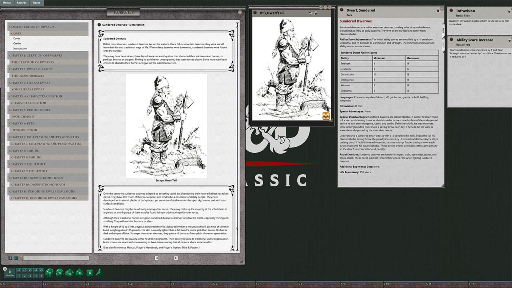Viewport: 512px width, 288px height.
Task: Collapse all index sections with minus button
Action: (x=16, y=258)
